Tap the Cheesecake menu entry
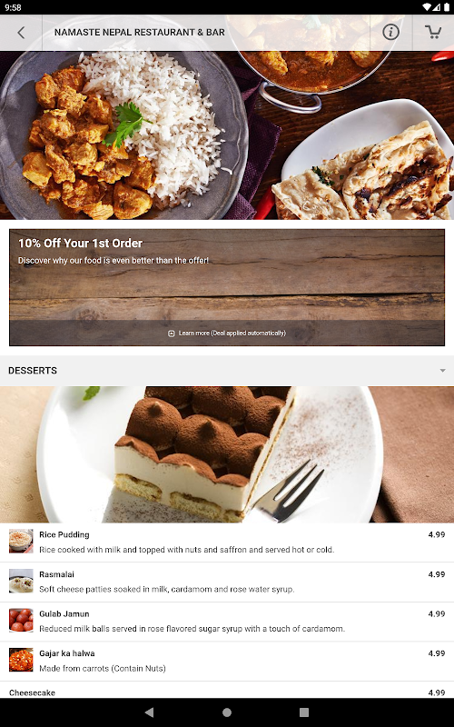 point(227,691)
